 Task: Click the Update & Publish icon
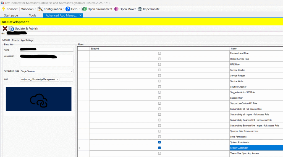pyautogui.click(x=12, y=28)
